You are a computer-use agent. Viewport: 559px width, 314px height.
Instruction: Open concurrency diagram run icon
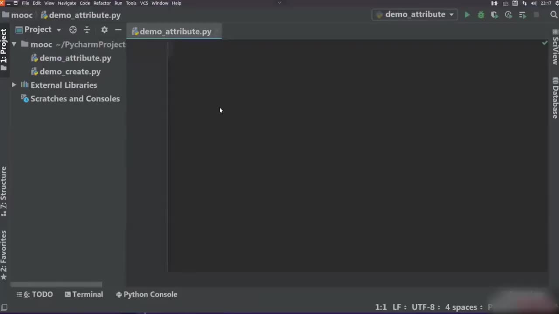[x=522, y=15]
